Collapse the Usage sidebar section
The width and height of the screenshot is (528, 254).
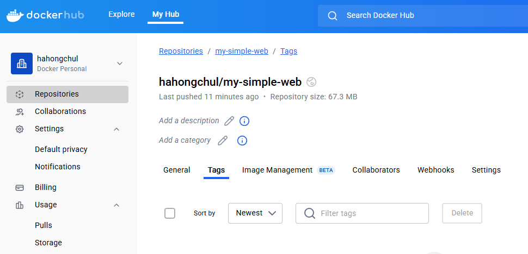click(x=116, y=205)
